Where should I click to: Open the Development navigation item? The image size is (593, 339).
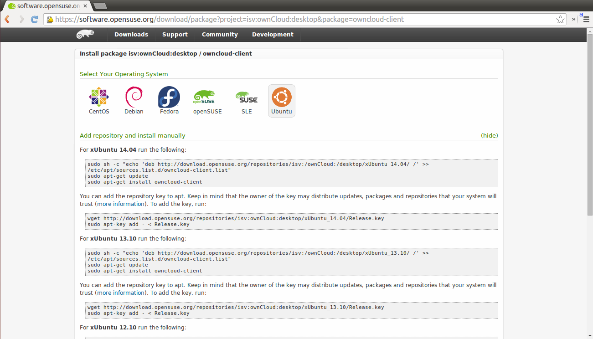[273, 35]
